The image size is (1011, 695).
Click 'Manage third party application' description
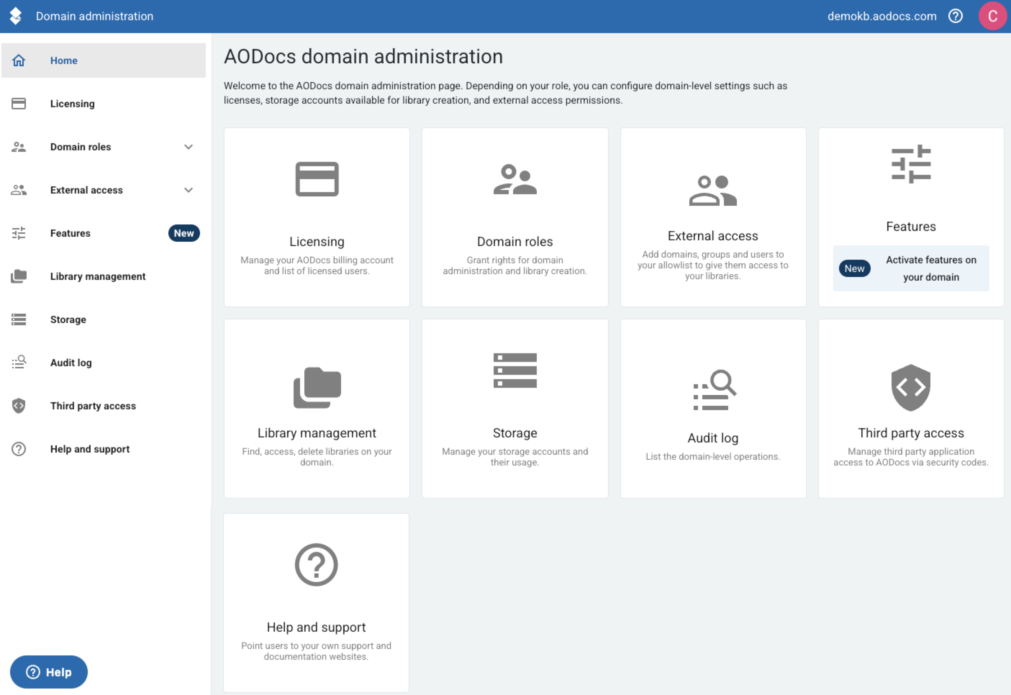coord(911,457)
